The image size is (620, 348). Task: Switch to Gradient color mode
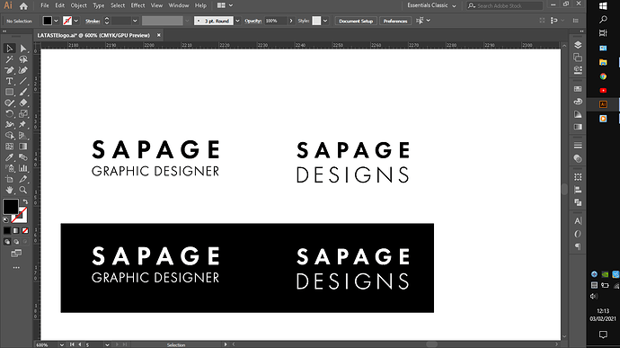point(16,230)
